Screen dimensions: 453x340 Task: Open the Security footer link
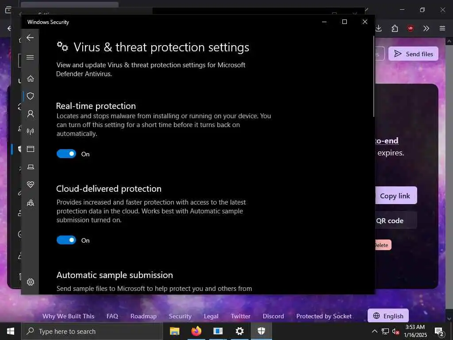(180, 316)
